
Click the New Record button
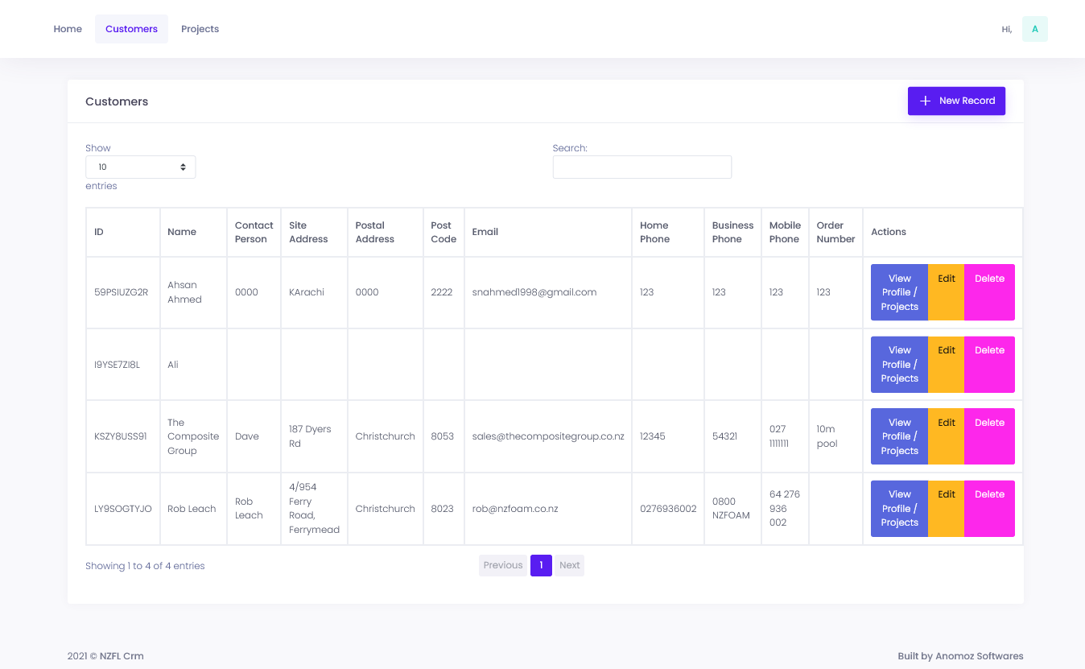(x=956, y=101)
